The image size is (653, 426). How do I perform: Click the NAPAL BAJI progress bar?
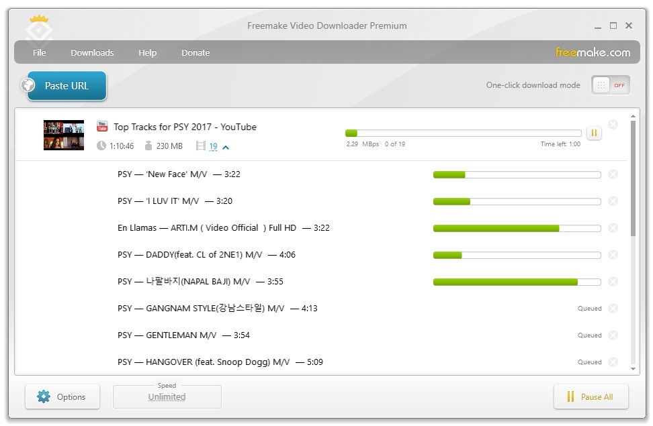point(517,282)
